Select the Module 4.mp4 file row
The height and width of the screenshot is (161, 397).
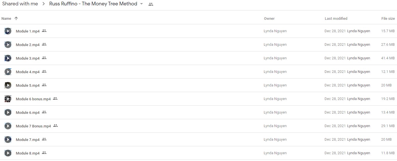tap(198, 72)
